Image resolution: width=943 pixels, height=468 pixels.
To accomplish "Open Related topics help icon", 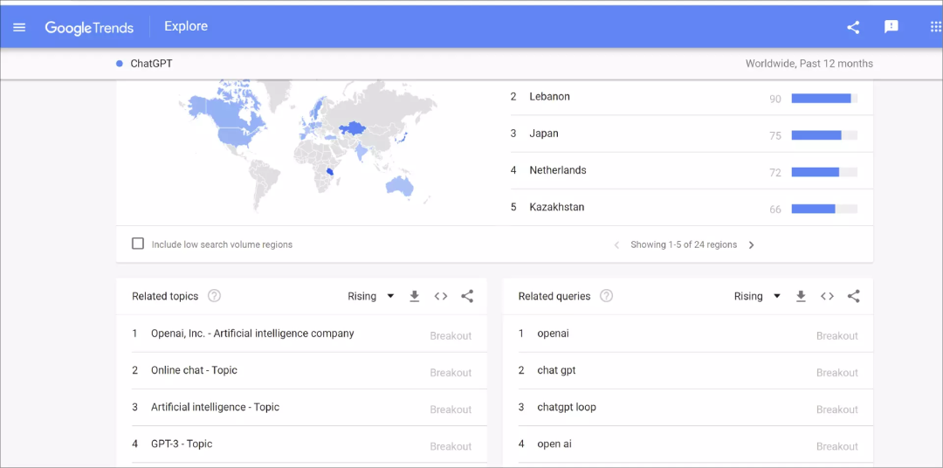I will coord(214,296).
